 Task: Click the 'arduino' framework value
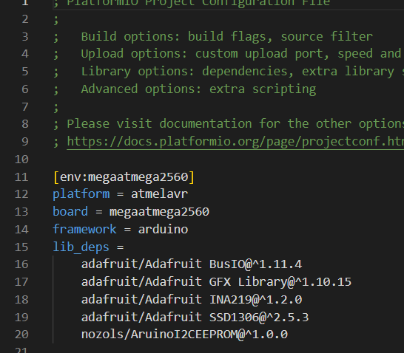[x=163, y=230]
